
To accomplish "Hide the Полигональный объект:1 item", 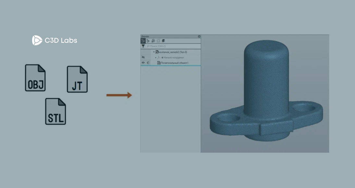I will coord(143,63).
